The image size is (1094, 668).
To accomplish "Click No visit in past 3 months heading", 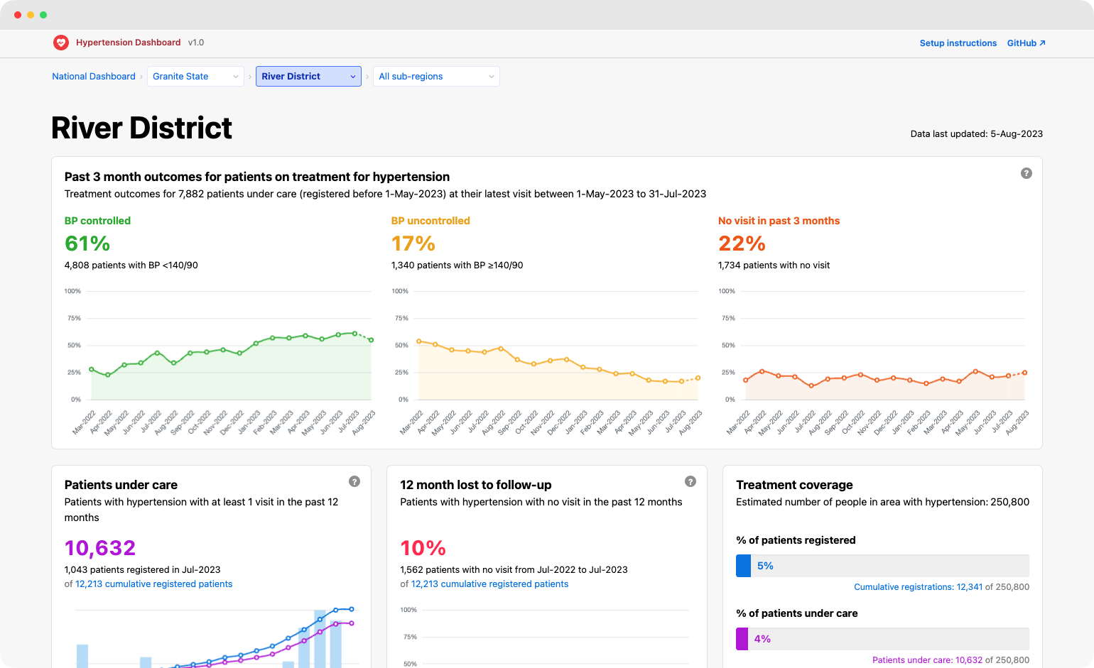I will (x=779, y=221).
